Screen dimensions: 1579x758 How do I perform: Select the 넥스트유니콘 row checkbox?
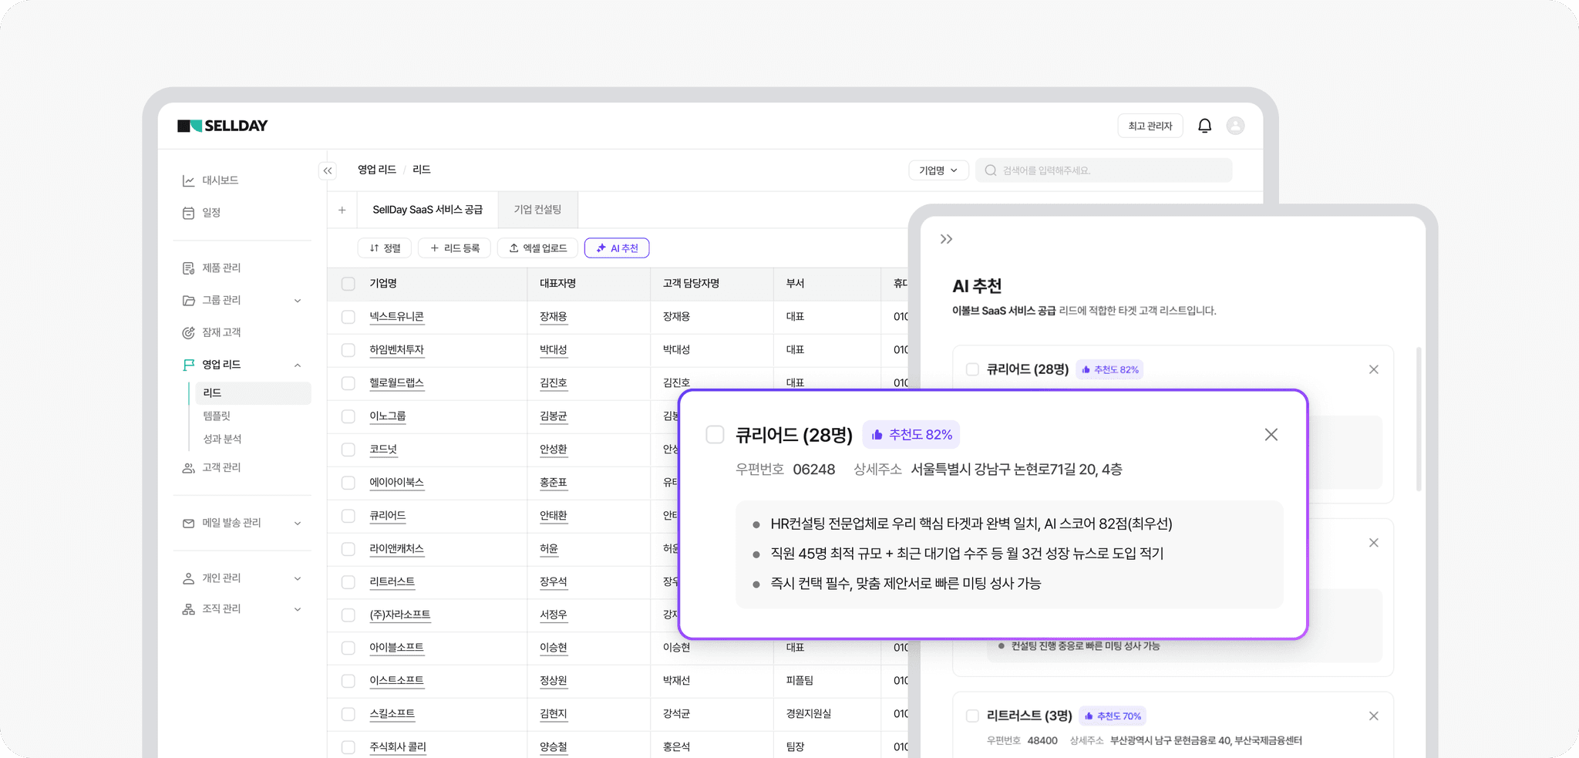click(348, 317)
